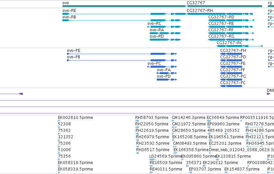Image resolution: width=274 pixels, height=174 pixels.
Task: Open the EK133815.5prime EST label
Action: 233,156
